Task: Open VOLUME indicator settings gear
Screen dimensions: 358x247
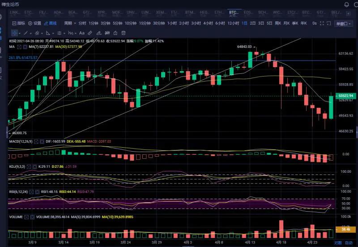Action: [x=26, y=217]
